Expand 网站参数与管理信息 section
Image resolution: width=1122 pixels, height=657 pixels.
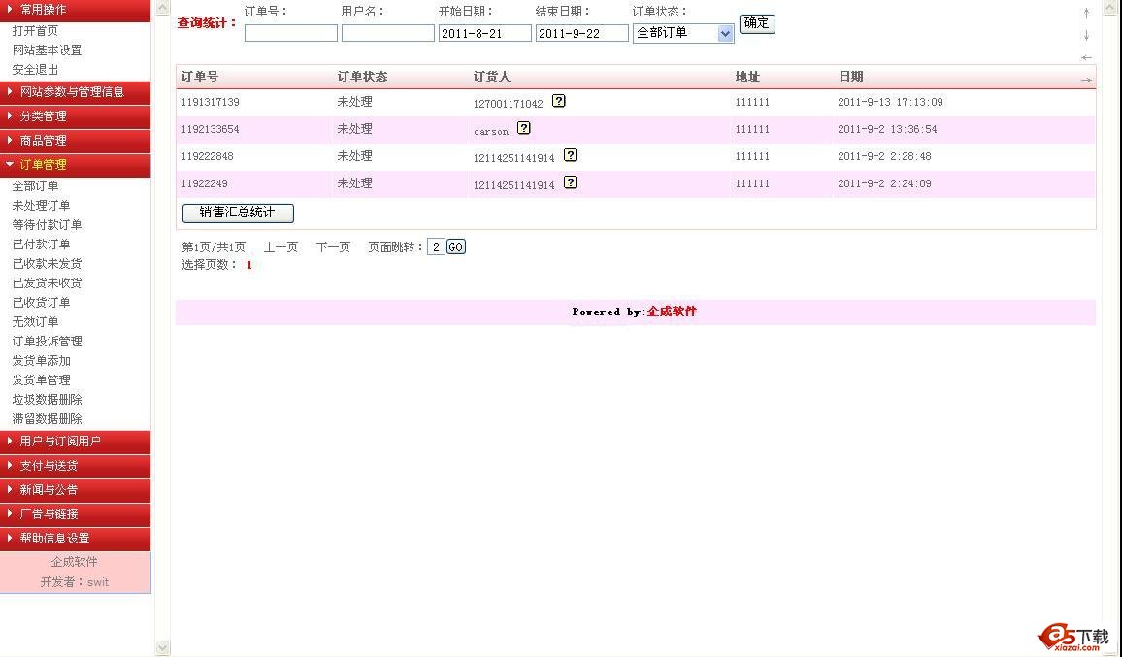point(75,92)
